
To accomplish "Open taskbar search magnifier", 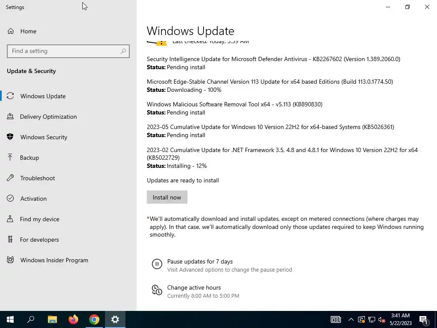I will 31,319.
